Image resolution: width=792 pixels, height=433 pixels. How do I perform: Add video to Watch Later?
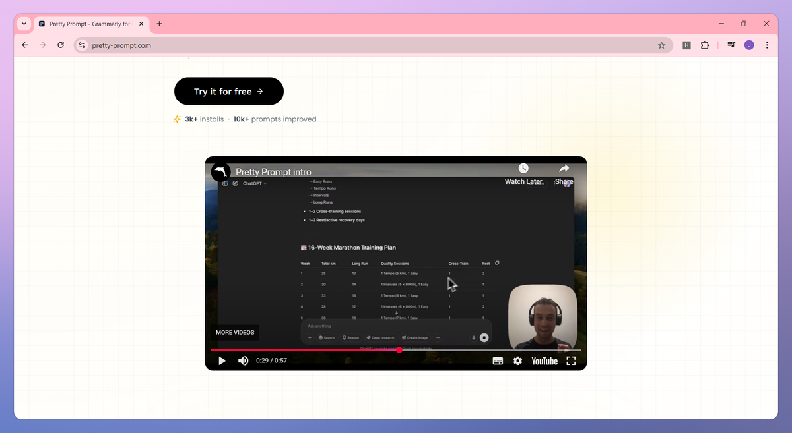(523, 174)
